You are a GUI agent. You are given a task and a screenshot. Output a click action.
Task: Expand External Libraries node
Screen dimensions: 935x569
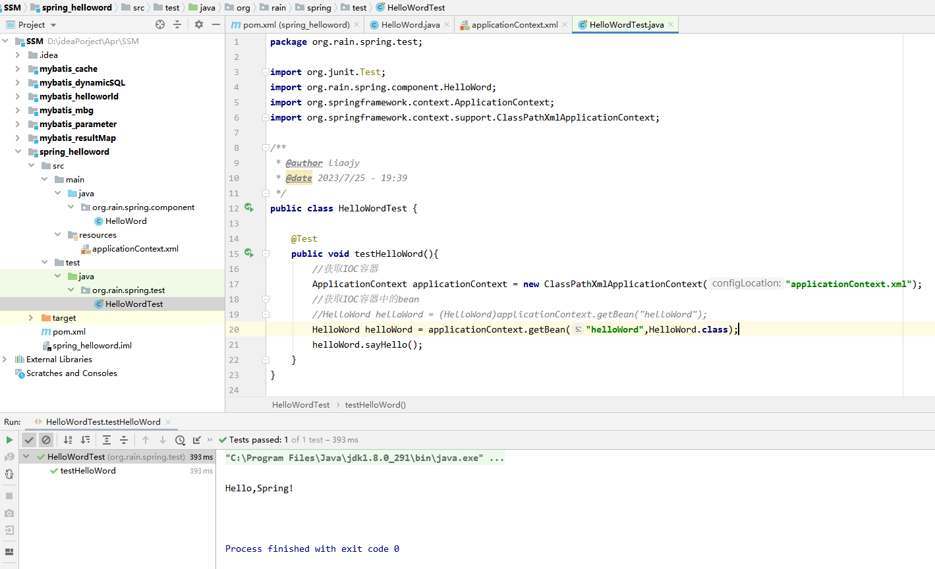(x=5, y=360)
